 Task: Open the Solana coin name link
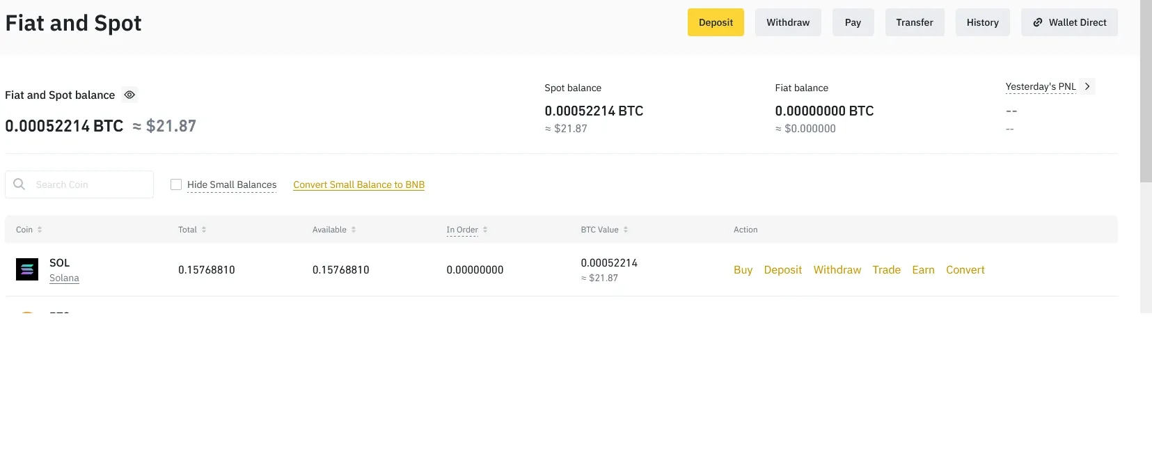pyautogui.click(x=64, y=278)
